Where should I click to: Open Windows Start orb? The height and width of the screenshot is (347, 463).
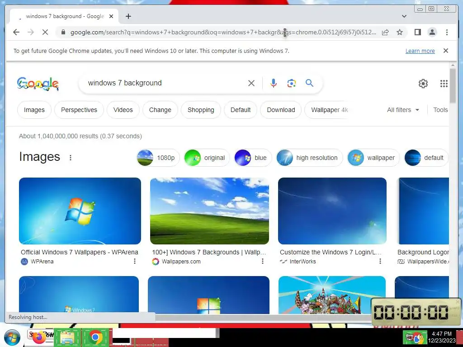(x=12, y=338)
